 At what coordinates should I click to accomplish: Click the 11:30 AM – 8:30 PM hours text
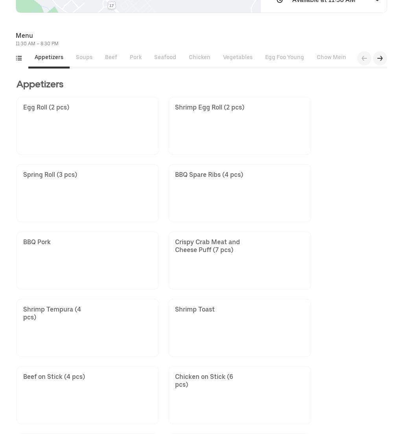37,44
